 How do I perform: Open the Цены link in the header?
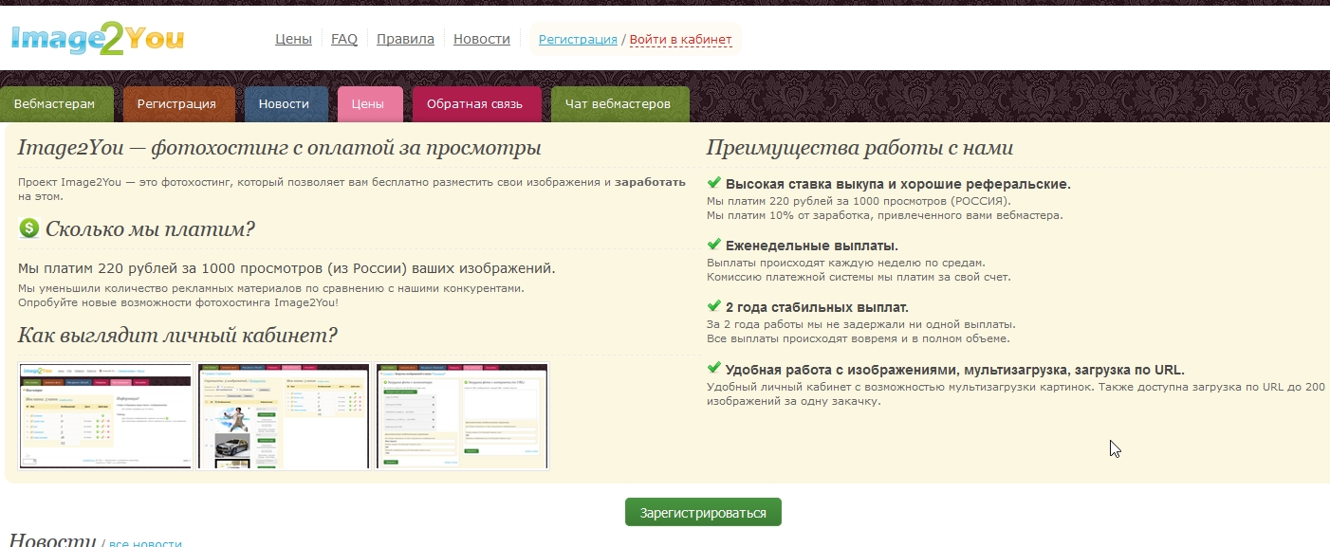293,39
